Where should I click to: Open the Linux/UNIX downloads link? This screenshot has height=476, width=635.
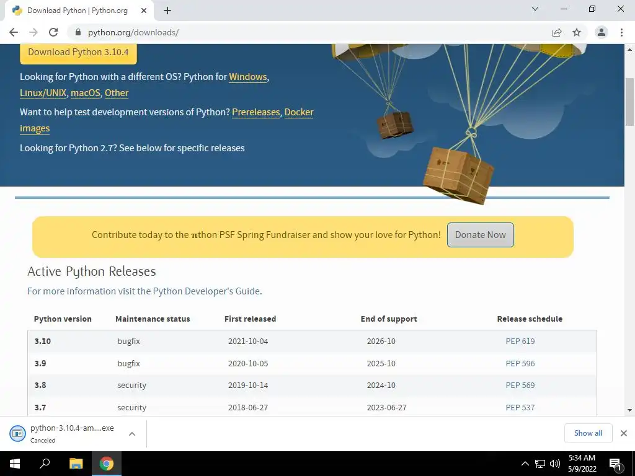tap(43, 93)
